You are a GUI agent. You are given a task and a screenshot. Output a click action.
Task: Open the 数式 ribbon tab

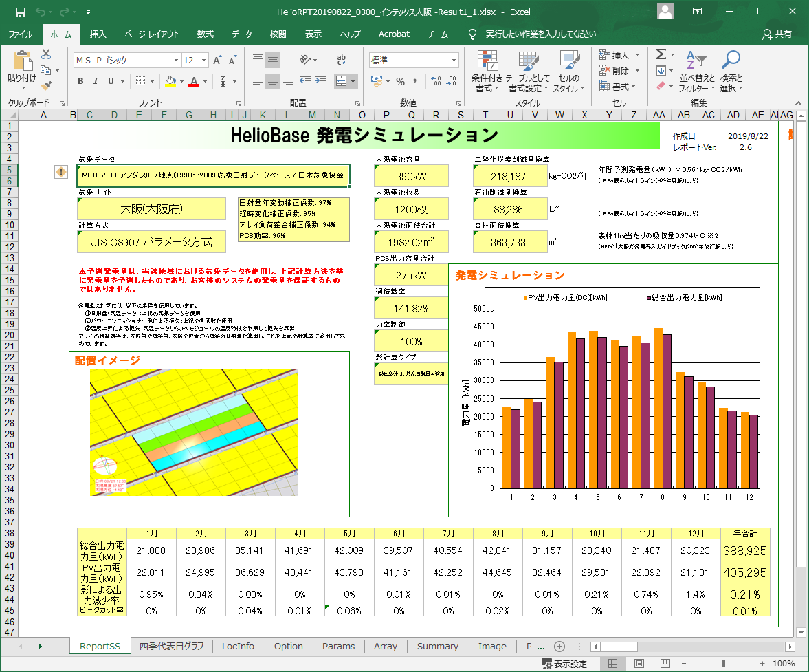(x=206, y=34)
